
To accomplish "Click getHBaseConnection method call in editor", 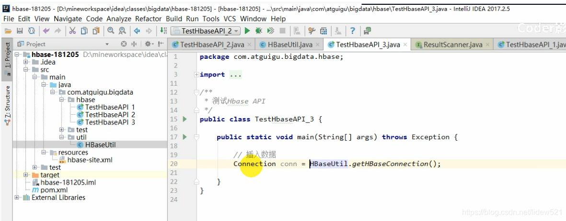I will 390,164.
